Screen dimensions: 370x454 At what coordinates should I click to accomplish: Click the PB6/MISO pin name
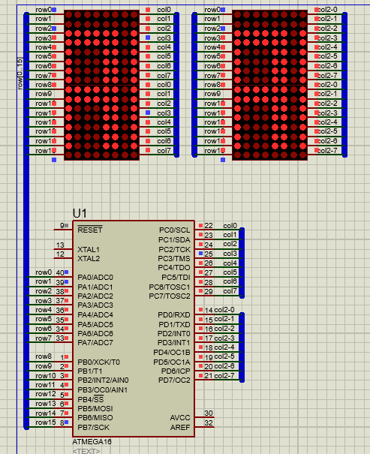click(x=95, y=417)
